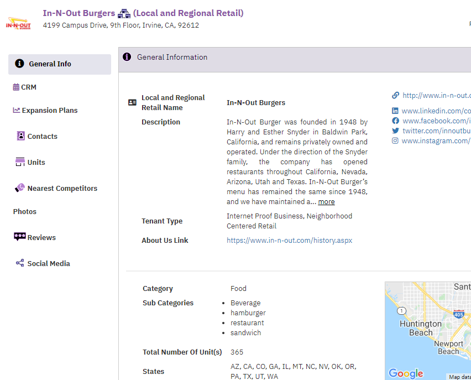This screenshot has height=380, width=471.
Task: Click the Total Number Of Units value 365
Action: pyautogui.click(x=237, y=352)
